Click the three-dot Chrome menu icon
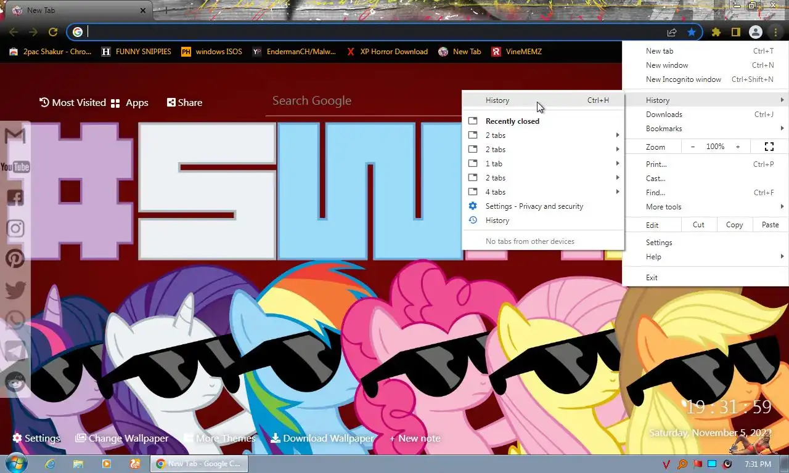The height and width of the screenshot is (473, 789). (775, 32)
